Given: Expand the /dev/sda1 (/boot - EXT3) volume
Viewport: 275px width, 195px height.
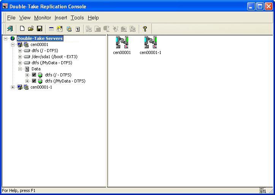Looking at the screenshot, I should (x=20, y=57).
